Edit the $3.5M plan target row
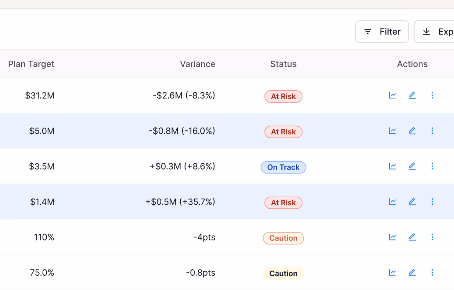 click(x=412, y=166)
